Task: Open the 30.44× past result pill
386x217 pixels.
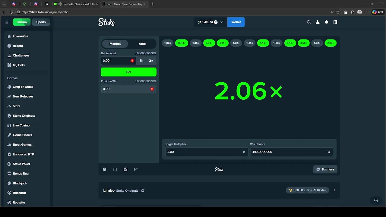Action: [182, 43]
